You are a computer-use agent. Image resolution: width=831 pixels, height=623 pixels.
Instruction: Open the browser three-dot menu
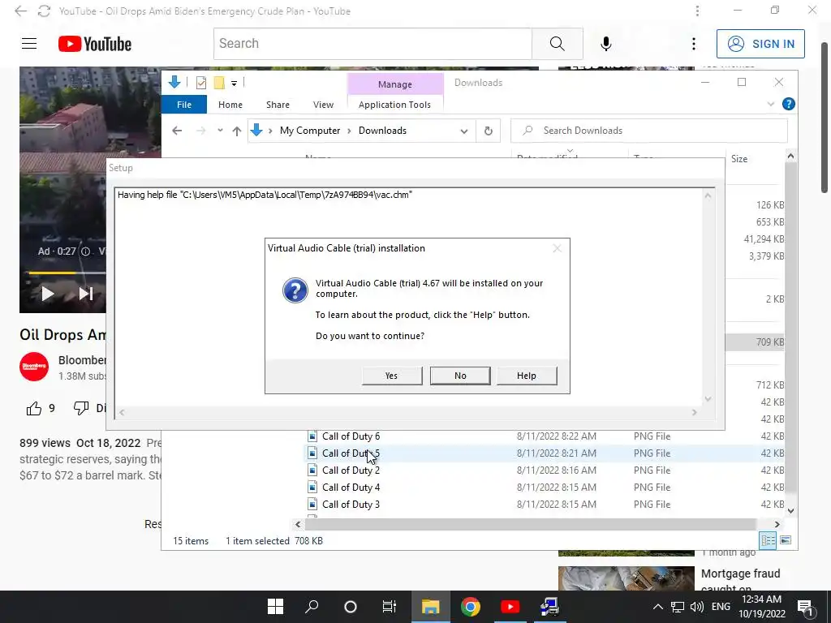point(697,11)
